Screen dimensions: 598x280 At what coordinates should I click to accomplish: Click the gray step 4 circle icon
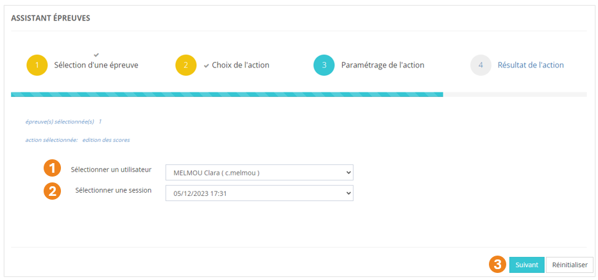[481, 66]
